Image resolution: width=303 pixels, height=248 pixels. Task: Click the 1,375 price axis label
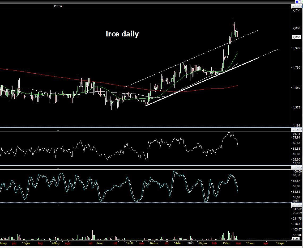pyautogui.click(x=296, y=107)
